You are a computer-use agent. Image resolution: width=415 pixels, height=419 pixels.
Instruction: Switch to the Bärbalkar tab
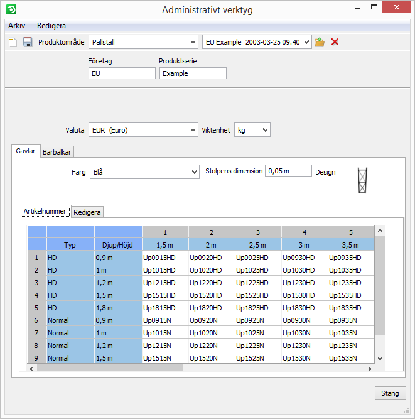click(57, 151)
